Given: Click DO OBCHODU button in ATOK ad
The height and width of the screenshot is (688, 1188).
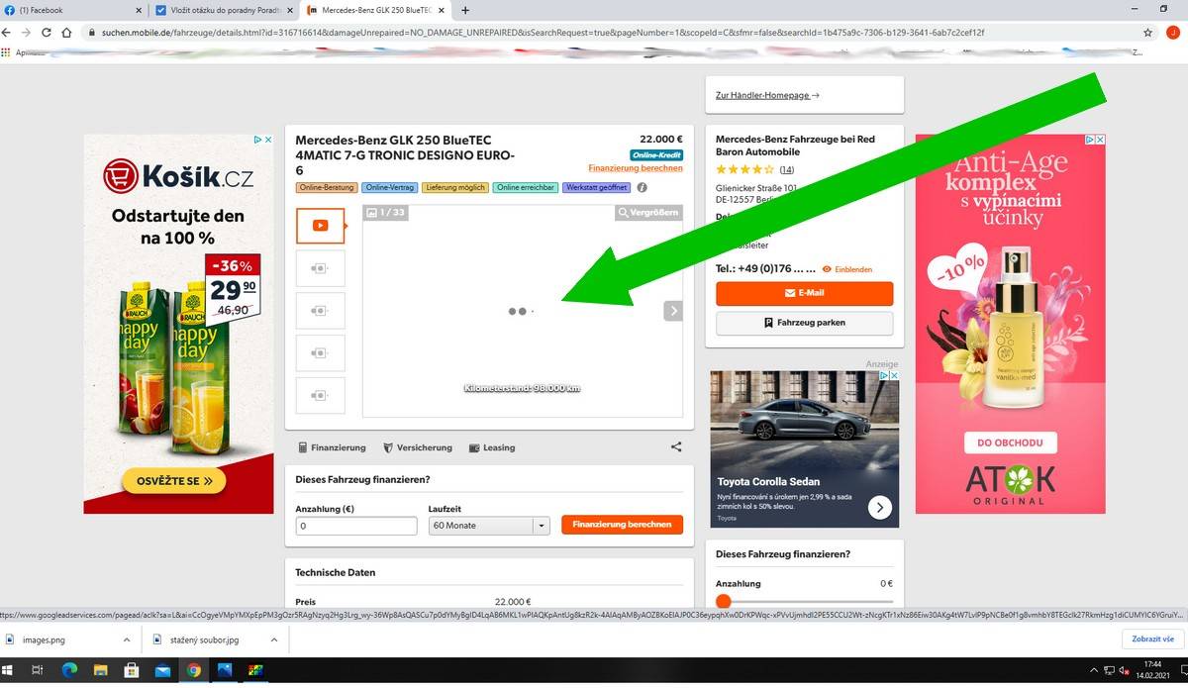Looking at the screenshot, I should pyautogui.click(x=1010, y=442).
